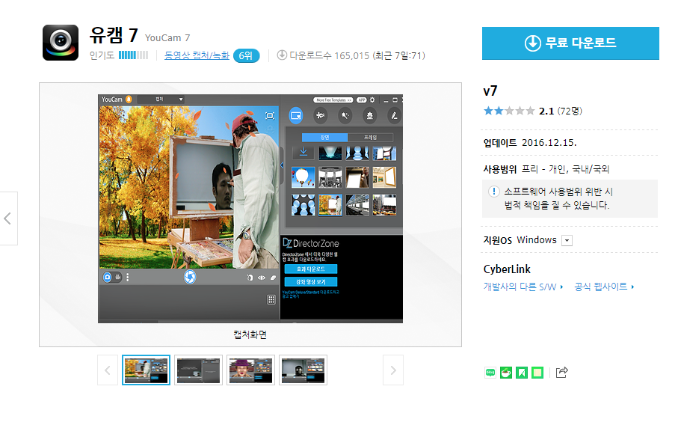Share to Naver blog icon
The image size is (681, 422).
point(490,373)
